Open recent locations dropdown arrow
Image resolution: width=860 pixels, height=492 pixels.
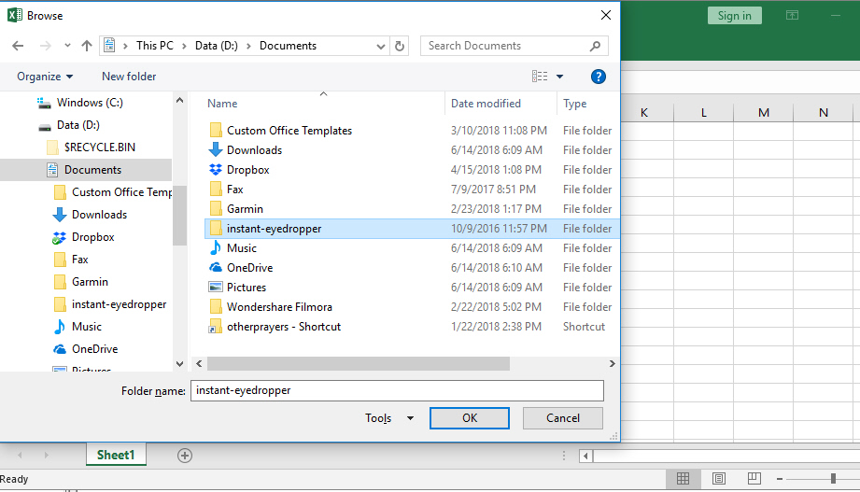[67, 46]
